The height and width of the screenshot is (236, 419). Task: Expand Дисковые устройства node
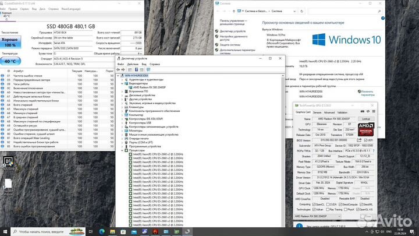tap(122, 95)
